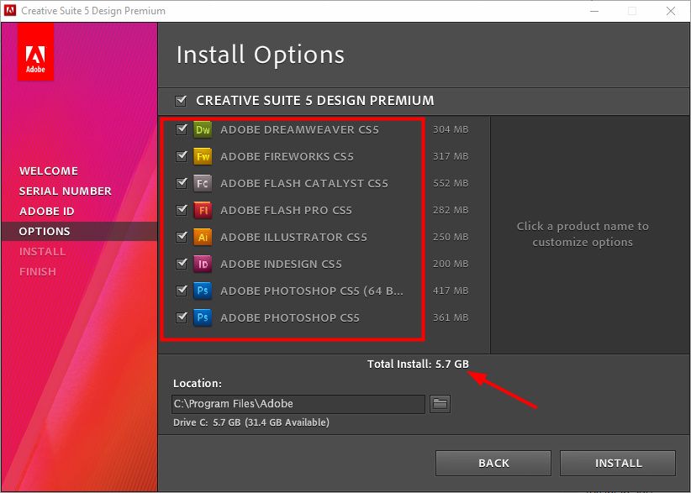Click the Dreamweaver CS5 Dw icon
The width and height of the screenshot is (691, 493).
tap(202, 129)
